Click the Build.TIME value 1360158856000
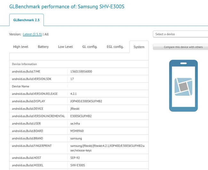 coord(81,72)
